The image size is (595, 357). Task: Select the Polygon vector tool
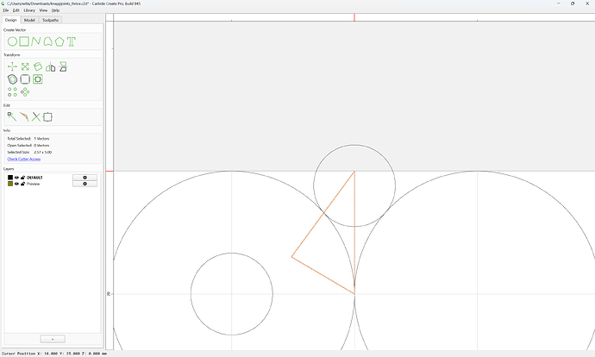[60, 41]
